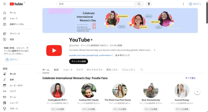The width and height of the screenshot is (208, 112).
Task: Switch to the ポッドキャスト tab
Action: point(95,70)
